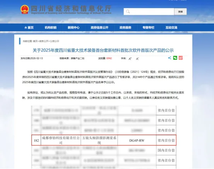
Task: Share the notice via red Weibo icon
Action: click(x=181, y=58)
